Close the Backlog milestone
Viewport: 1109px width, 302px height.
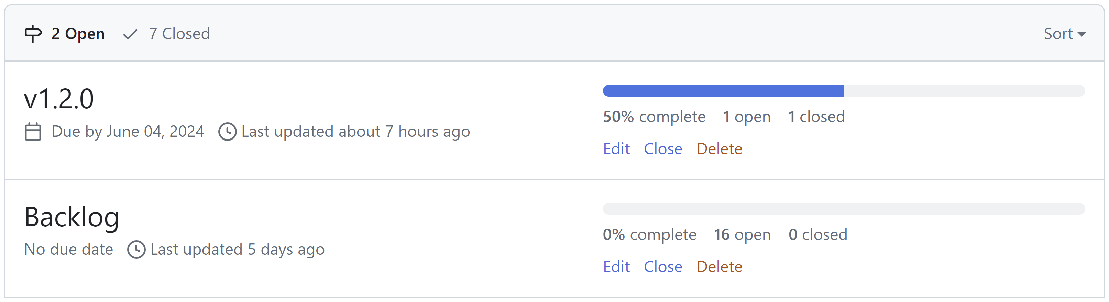663,267
